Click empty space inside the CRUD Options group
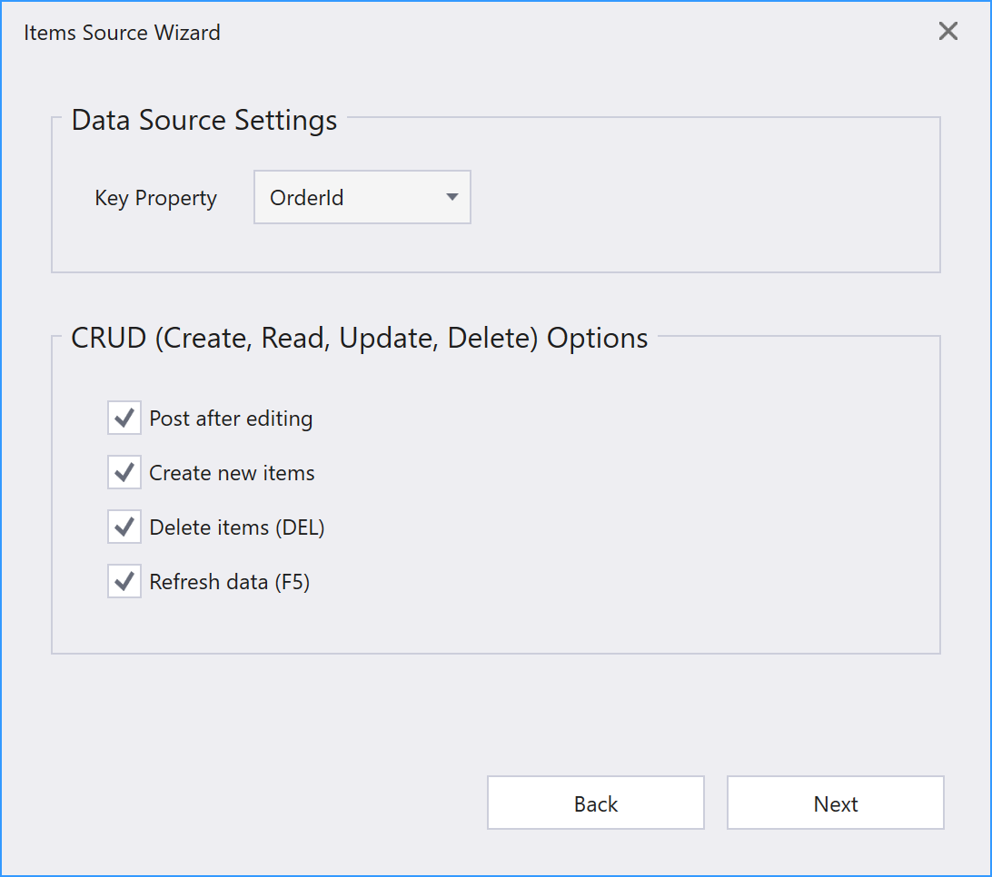This screenshot has width=992, height=877. click(636, 508)
